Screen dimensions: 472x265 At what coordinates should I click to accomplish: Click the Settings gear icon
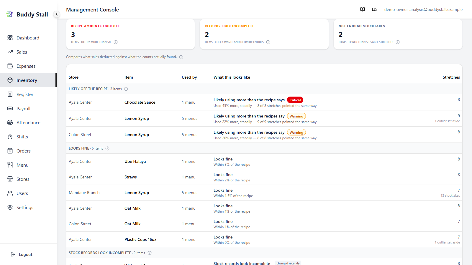[x=10, y=207]
